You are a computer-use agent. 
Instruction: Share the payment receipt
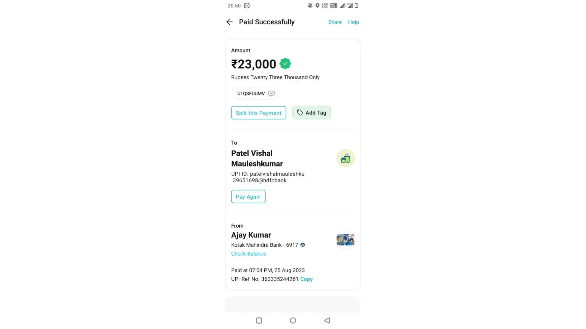(335, 22)
